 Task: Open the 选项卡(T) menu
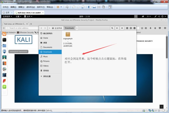(x=41, y=7)
